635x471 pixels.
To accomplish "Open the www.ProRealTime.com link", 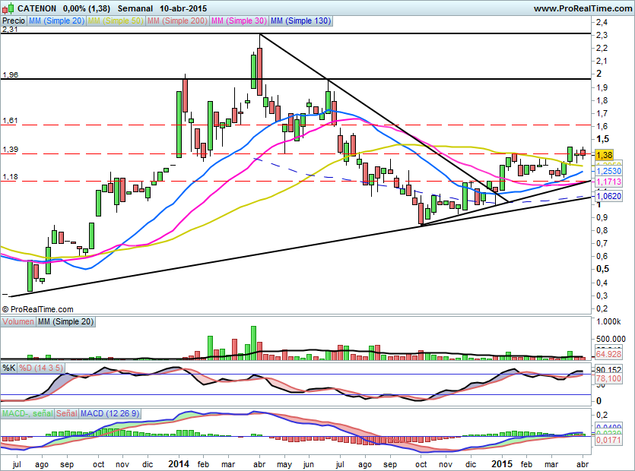I will pyautogui.click(x=582, y=8).
